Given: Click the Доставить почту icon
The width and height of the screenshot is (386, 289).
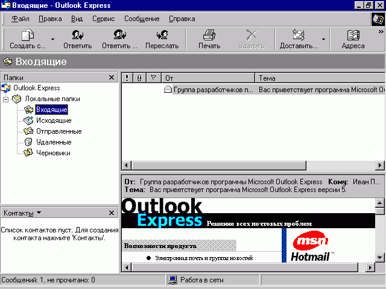Looking at the screenshot, I should [299, 35].
